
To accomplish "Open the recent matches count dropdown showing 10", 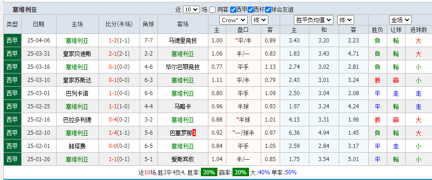I will click(x=191, y=9).
